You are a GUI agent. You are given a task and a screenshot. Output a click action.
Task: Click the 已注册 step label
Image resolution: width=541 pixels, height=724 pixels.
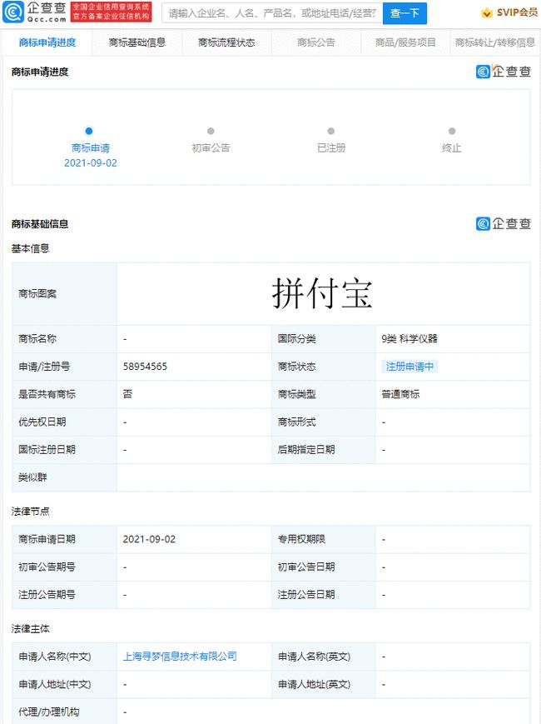coord(331,148)
